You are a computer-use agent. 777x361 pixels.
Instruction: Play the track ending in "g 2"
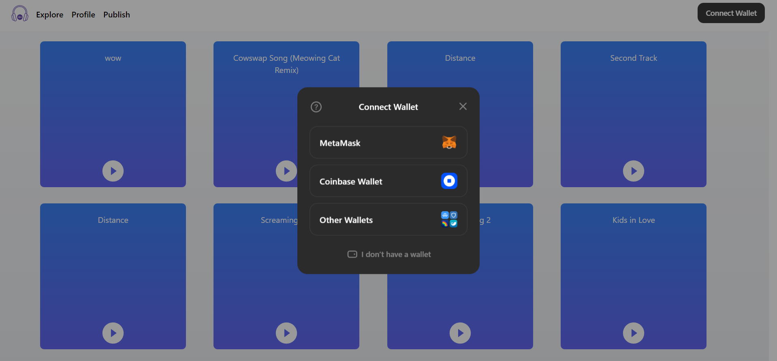click(460, 333)
